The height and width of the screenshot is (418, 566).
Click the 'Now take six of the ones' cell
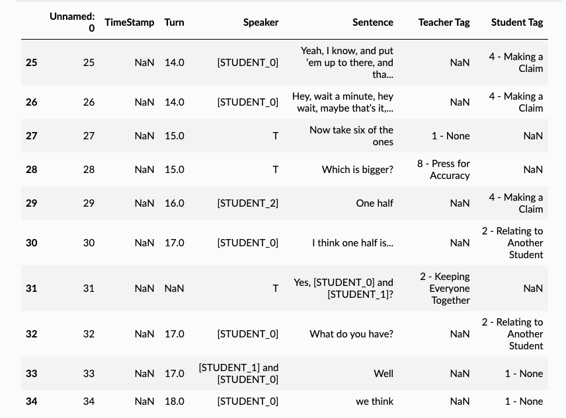tap(351, 136)
